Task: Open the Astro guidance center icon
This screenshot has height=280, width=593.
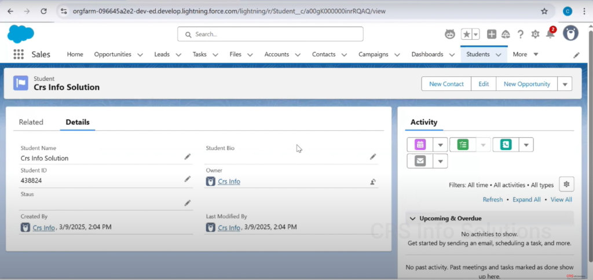Action: [449, 34]
